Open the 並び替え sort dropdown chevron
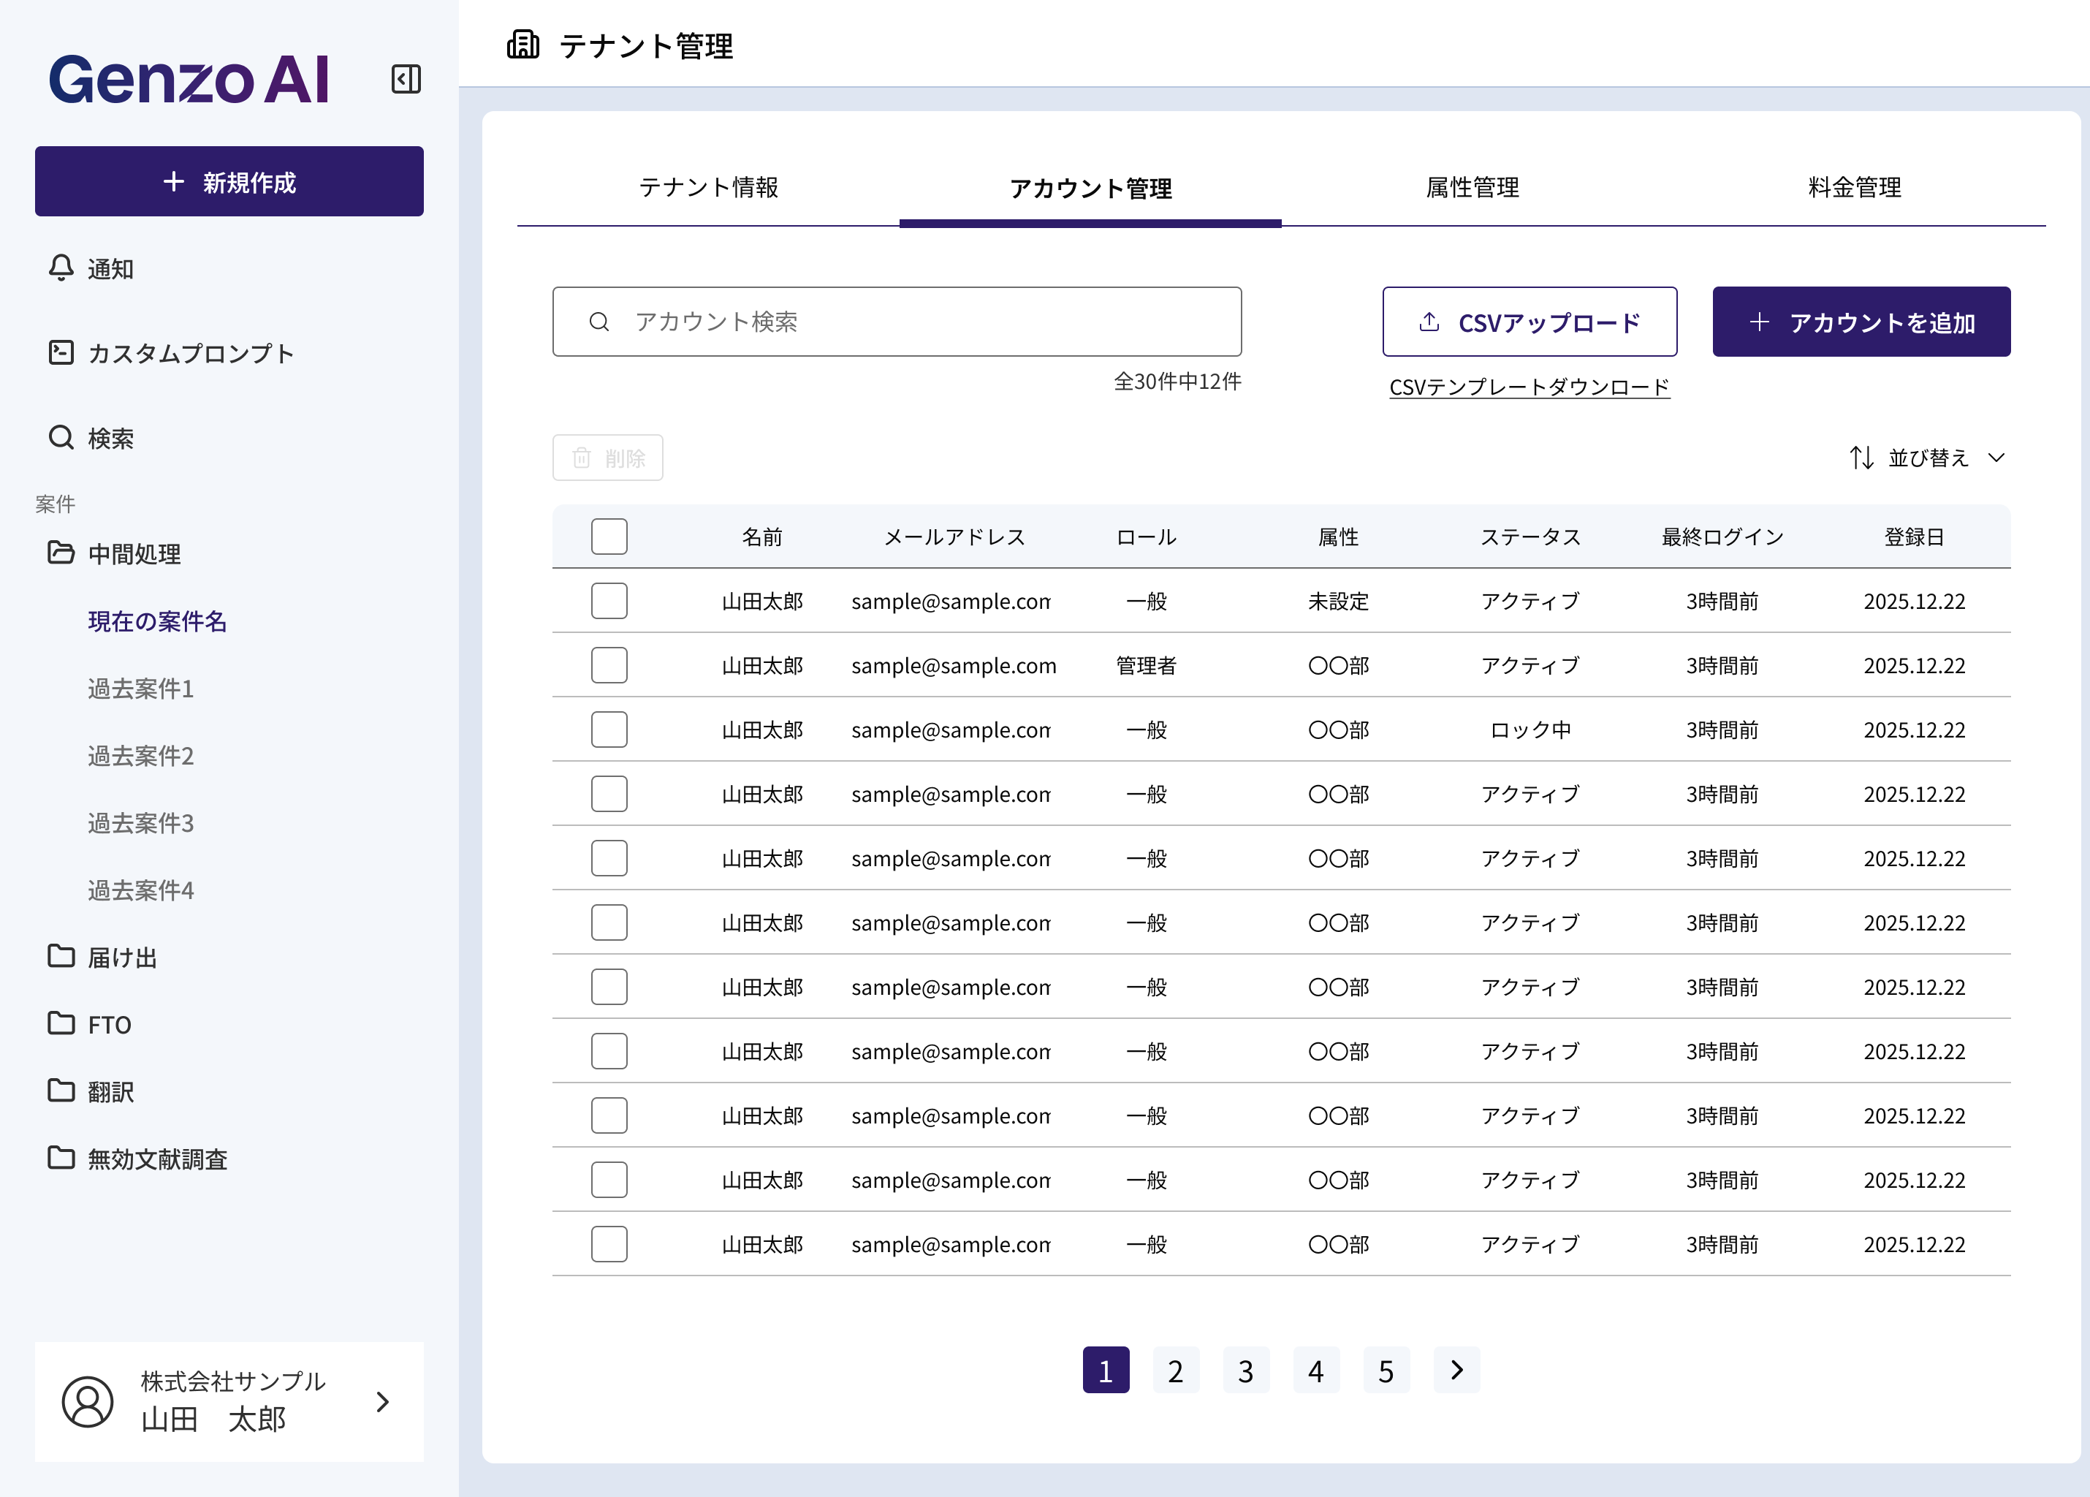The image size is (2090, 1497). tap(1996, 457)
